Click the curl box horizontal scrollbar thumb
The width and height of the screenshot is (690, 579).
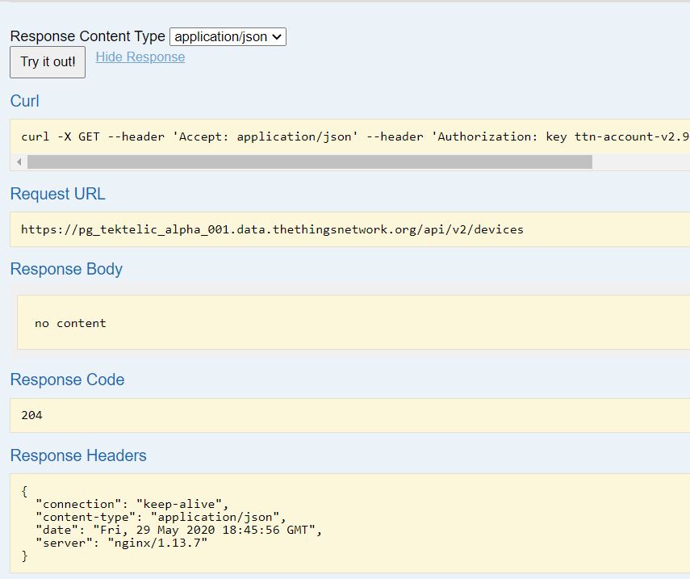[309, 162]
